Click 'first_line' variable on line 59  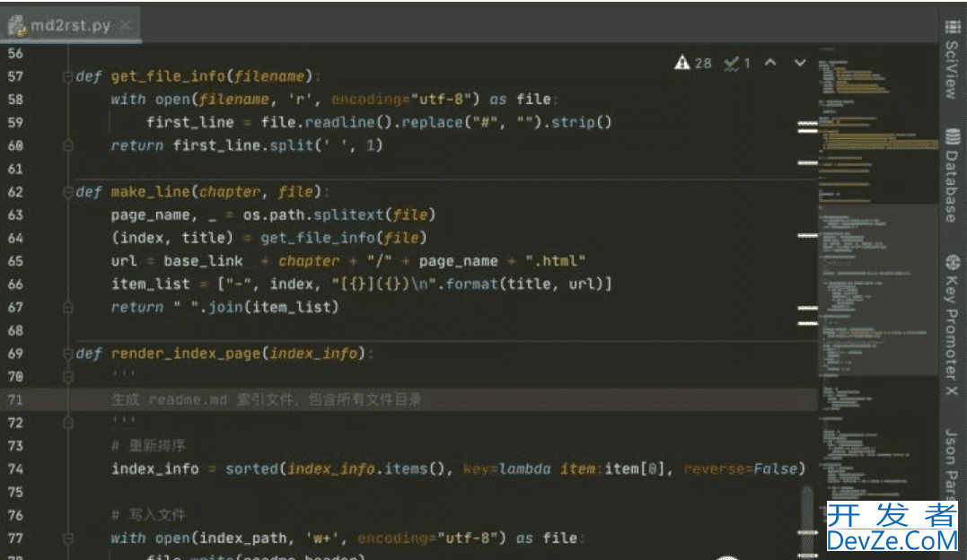(x=190, y=122)
